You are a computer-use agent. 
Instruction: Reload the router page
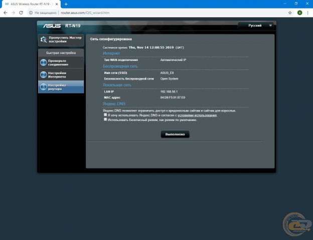[x=21, y=12]
